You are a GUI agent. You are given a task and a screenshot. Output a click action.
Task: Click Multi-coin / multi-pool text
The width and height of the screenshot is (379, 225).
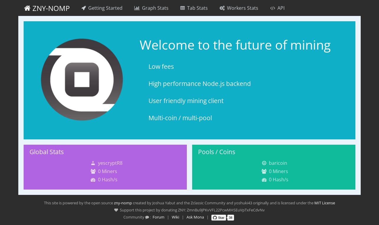click(180, 118)
